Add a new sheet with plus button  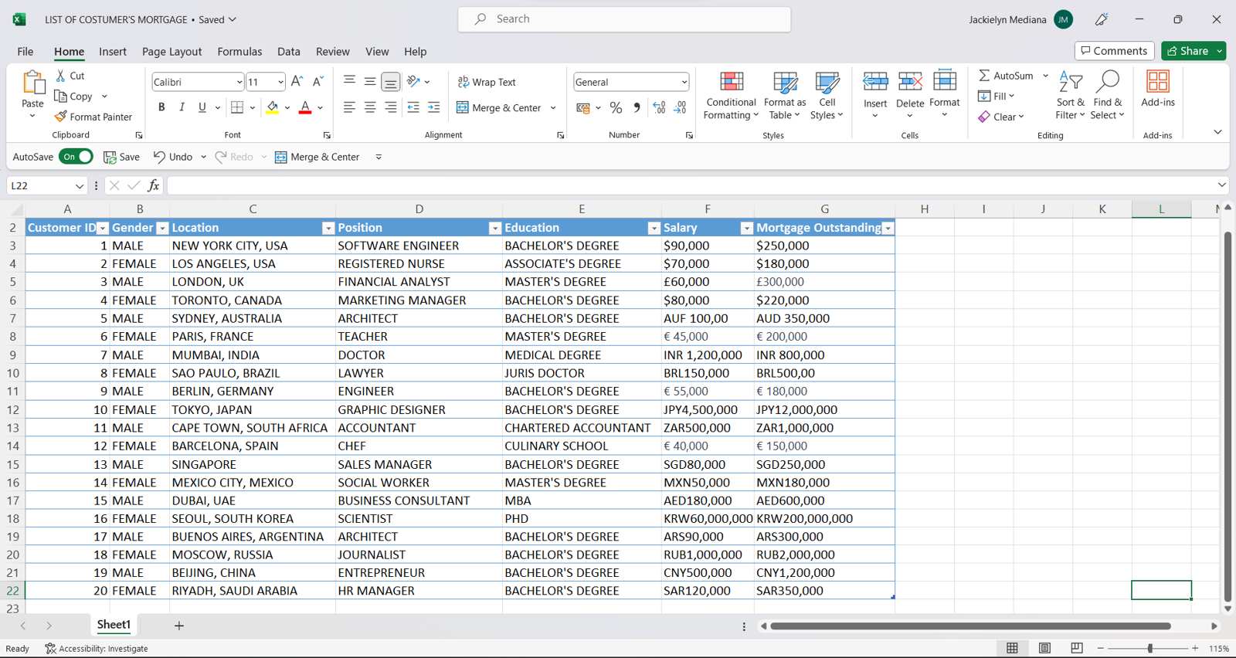click(178, 626)
